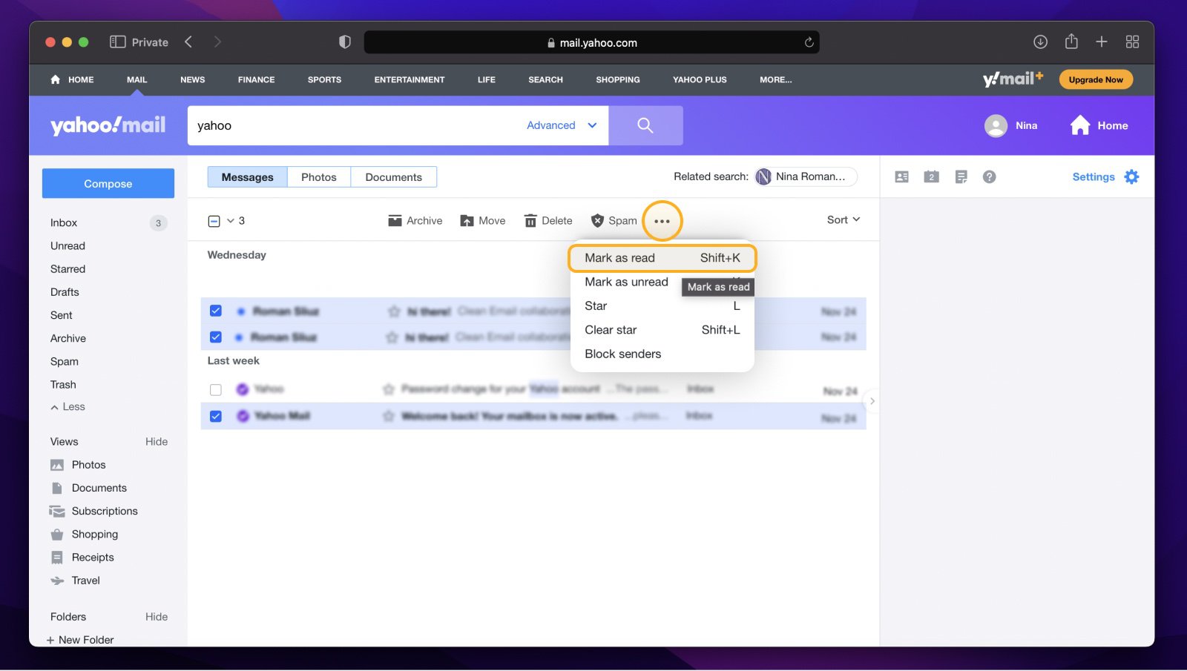Switch to the Documents tab
The width and height of the screenshot is (1187, 671).
(x=393, y=176)
